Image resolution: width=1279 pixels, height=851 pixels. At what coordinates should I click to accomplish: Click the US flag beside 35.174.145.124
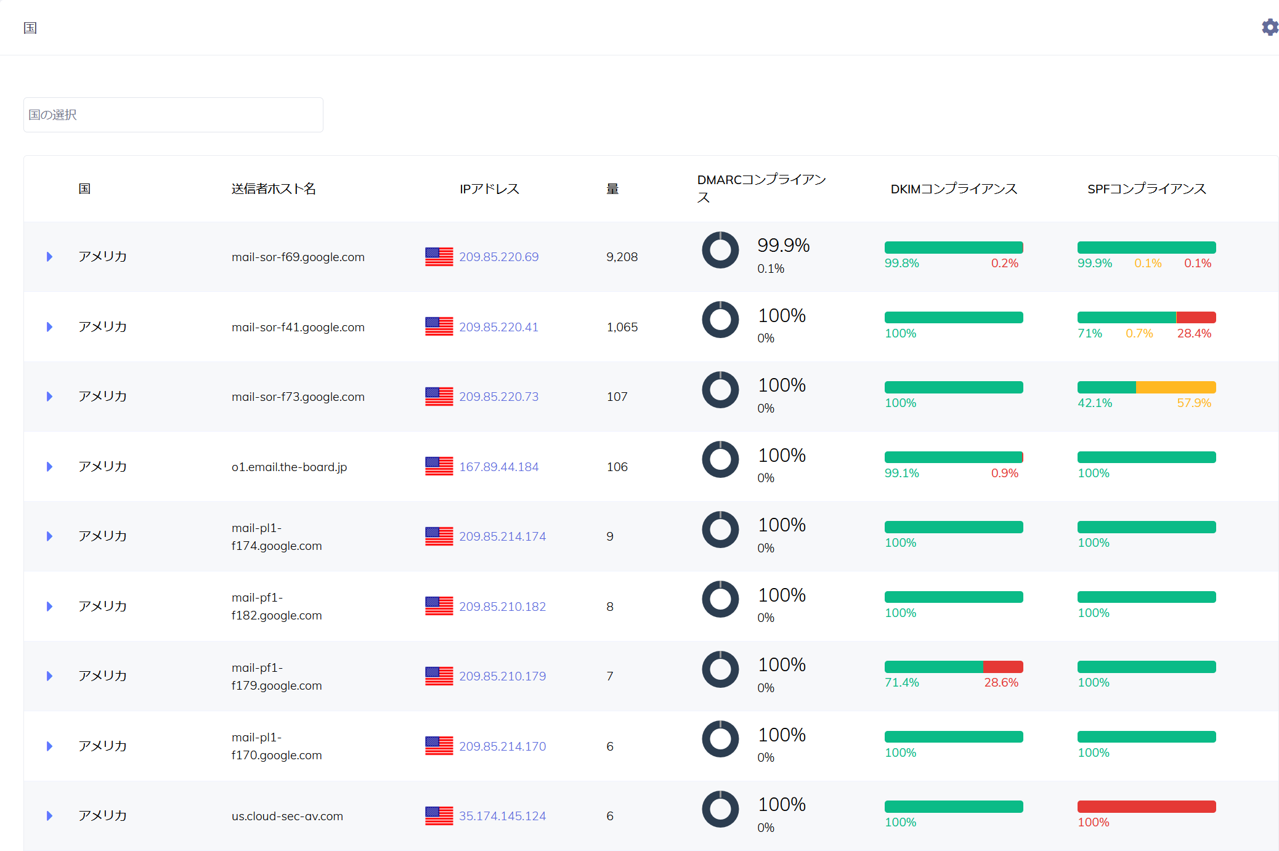(x=439, y=816)
